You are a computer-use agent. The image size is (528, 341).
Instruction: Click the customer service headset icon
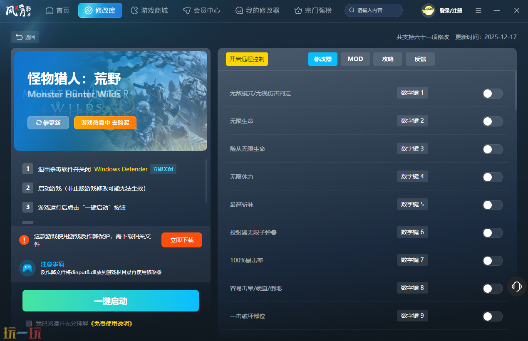click(x=517, y=286)
